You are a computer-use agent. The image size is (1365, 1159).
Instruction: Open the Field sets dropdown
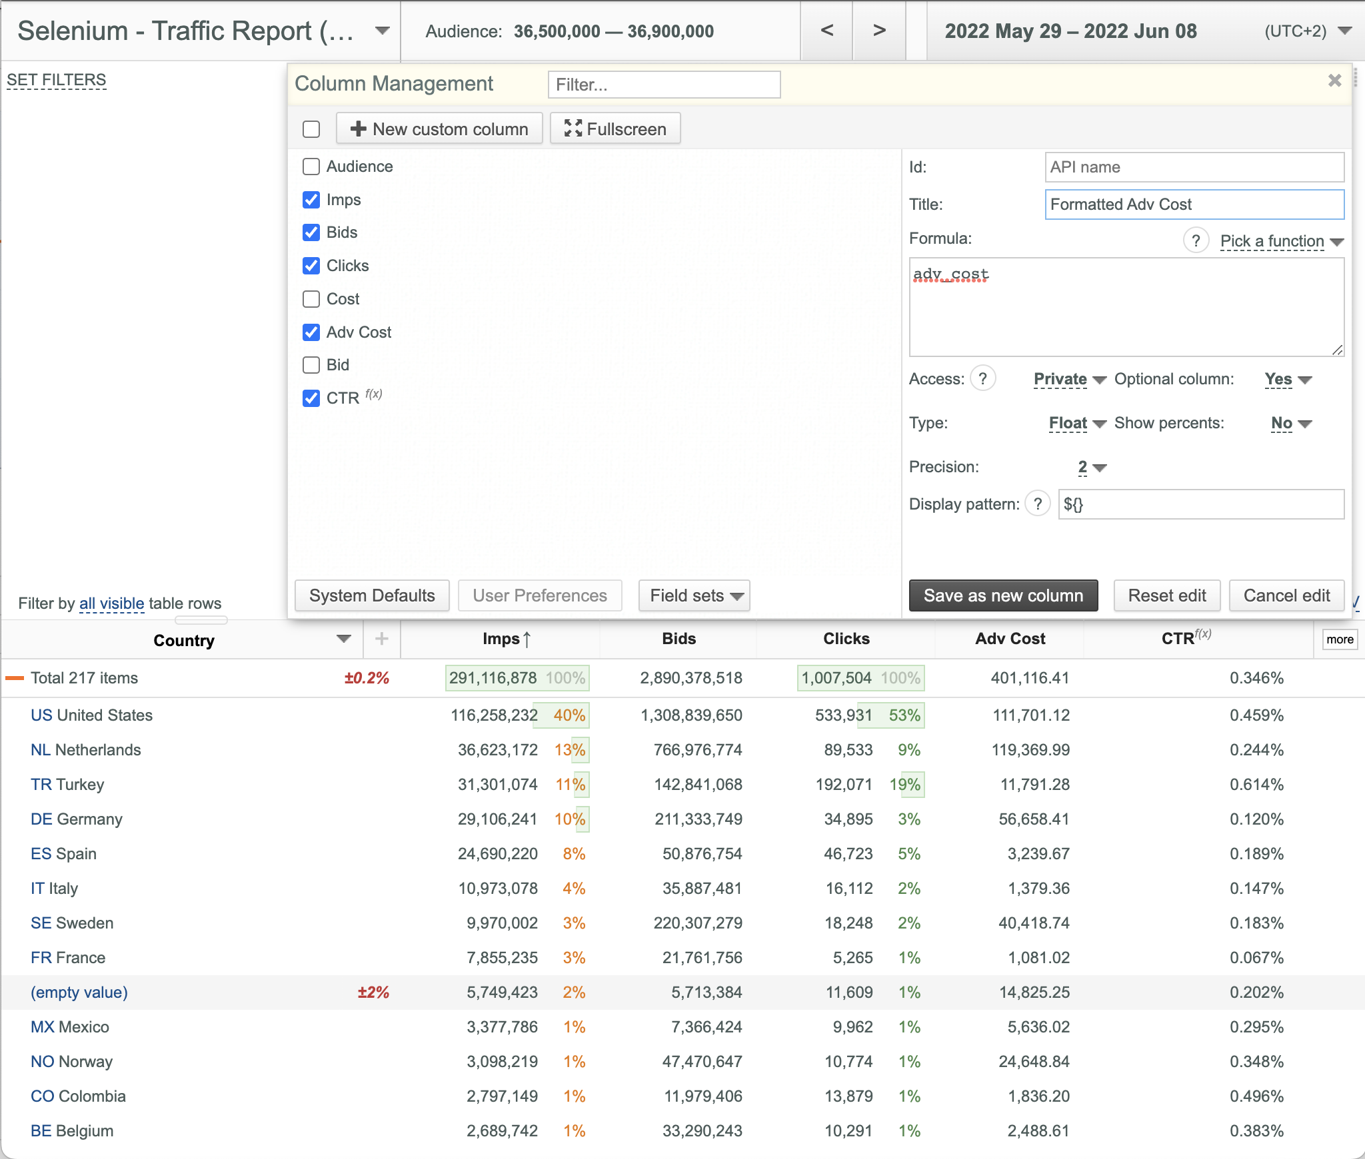[x=694, y=595]
